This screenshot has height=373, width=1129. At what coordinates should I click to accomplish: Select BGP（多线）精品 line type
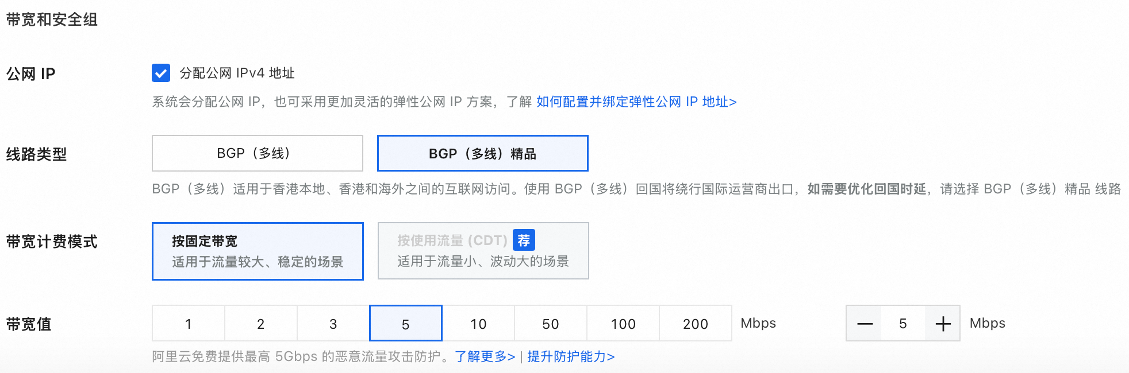(482, 153)
